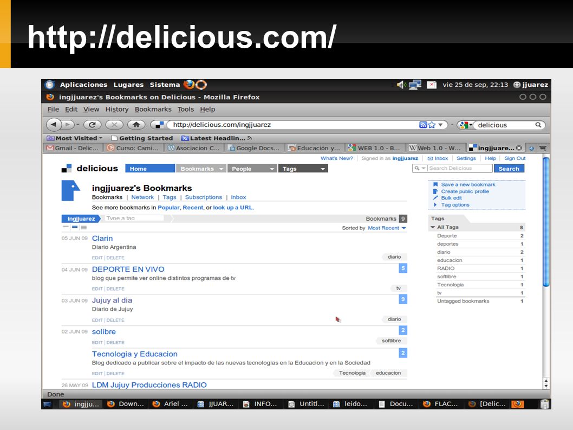The height and width of the screenshot is (430, 573).
Task: Expand the Bookmarks navigation dropdown
Action: click(x=221, y=169)
